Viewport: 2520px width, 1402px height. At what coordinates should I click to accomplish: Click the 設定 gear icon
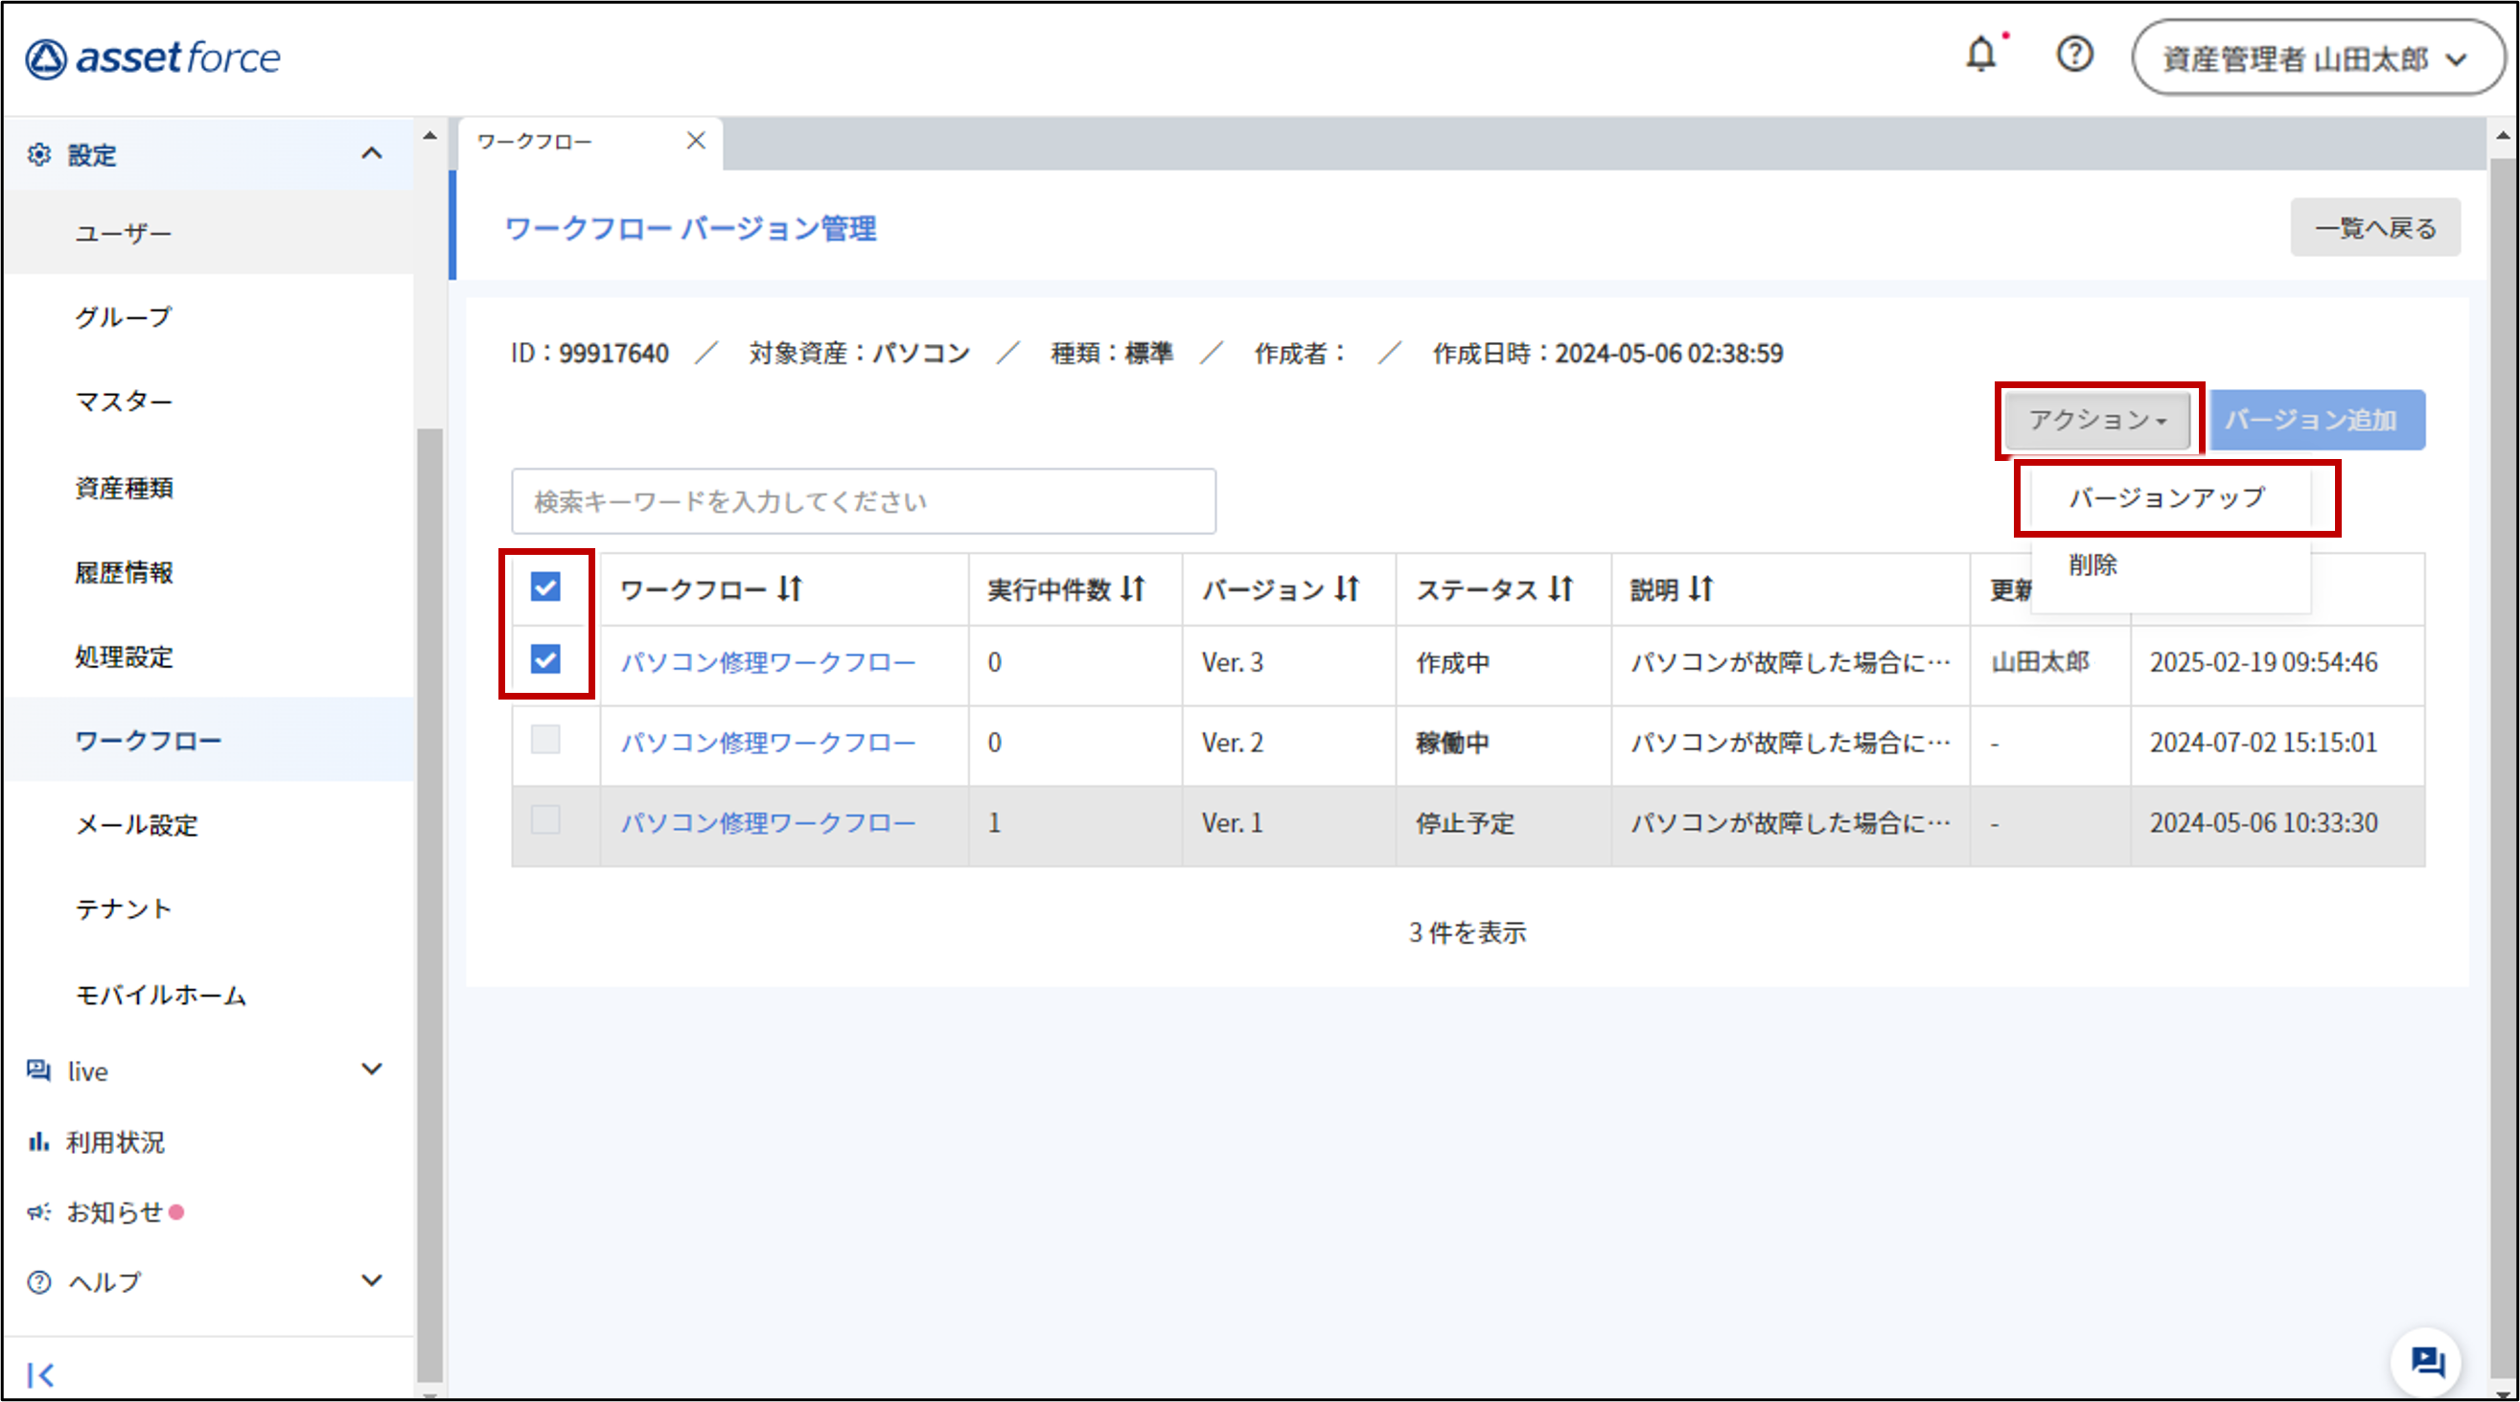tap(39, 154)
